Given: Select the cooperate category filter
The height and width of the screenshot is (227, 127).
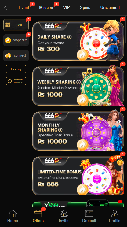Looking at the screenshot, I should [16, 40].
